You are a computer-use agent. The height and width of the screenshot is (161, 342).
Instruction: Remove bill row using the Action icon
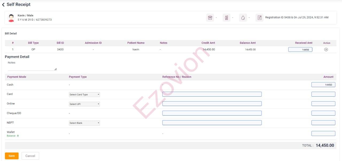326,50
